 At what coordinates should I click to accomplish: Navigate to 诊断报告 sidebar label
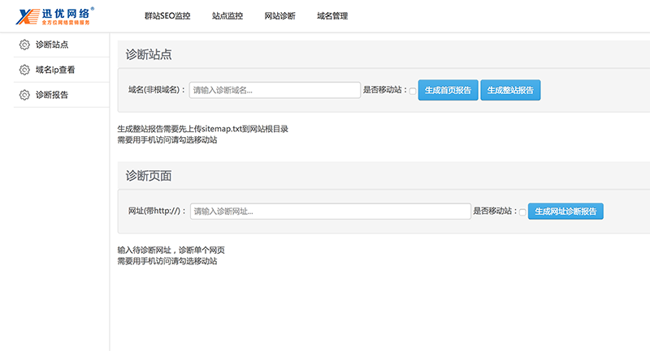click(x=52, y=95)
